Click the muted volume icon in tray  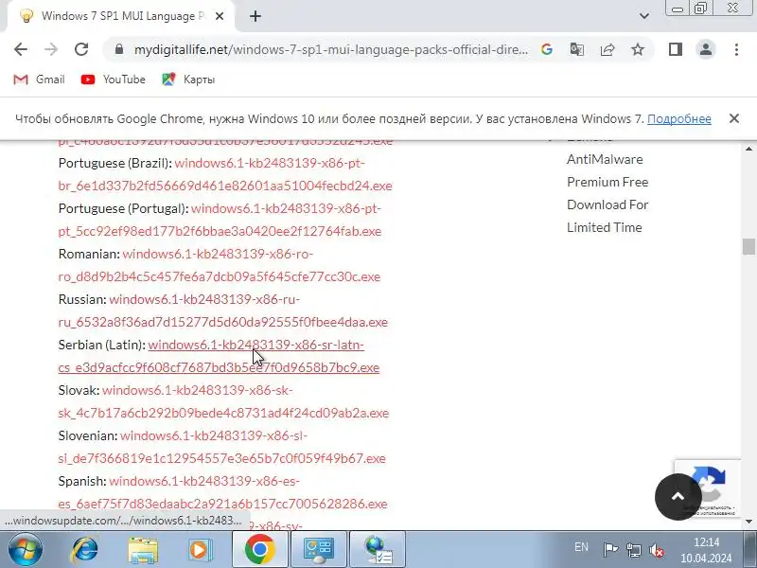click(656, 550)
